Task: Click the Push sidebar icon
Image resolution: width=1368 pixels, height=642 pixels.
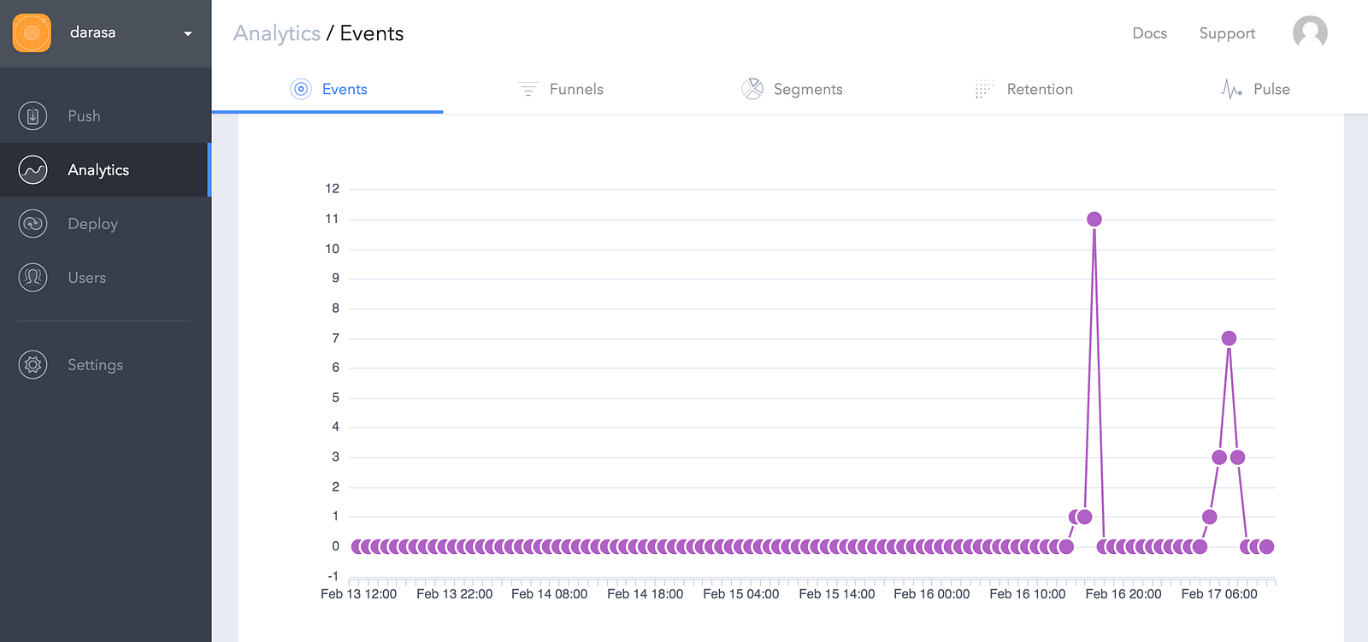Action: 32,115
